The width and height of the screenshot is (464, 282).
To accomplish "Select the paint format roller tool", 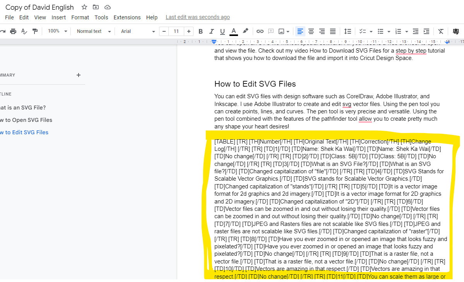I will click(x=35, y=31).
